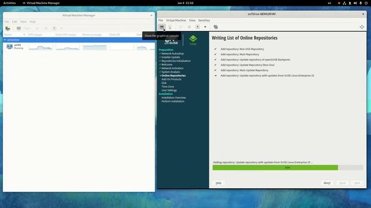
Task: Show virtual hardware details via lightbulb icon
Action: click(x=170, y=27)
